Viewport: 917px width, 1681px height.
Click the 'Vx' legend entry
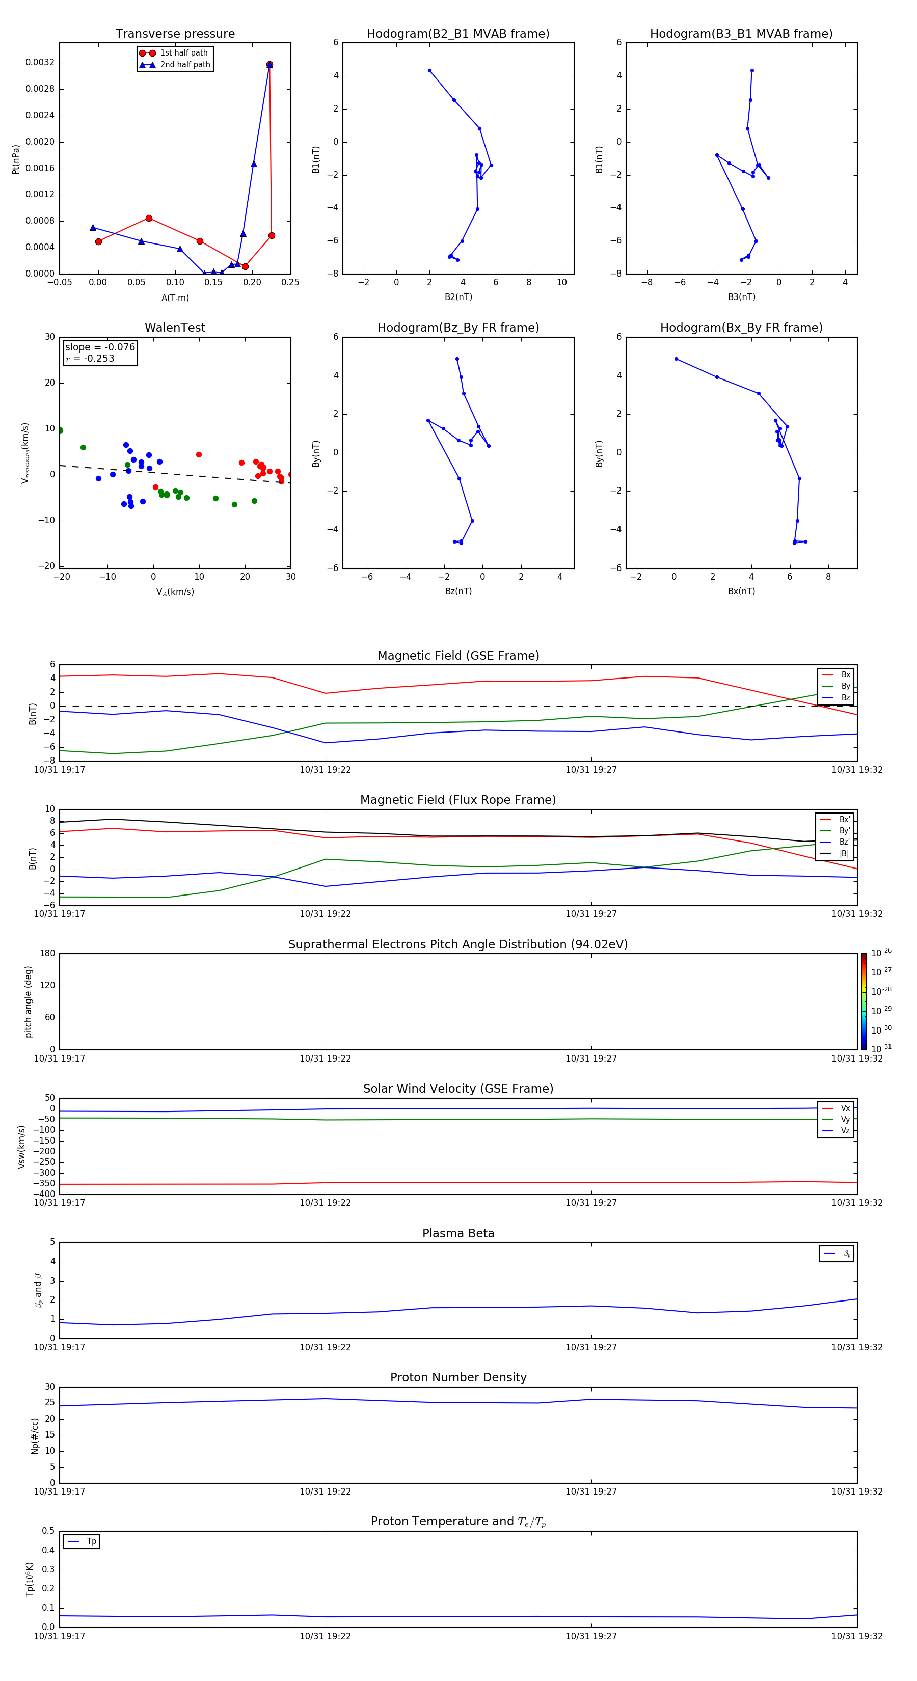(x=836, y=1109)
